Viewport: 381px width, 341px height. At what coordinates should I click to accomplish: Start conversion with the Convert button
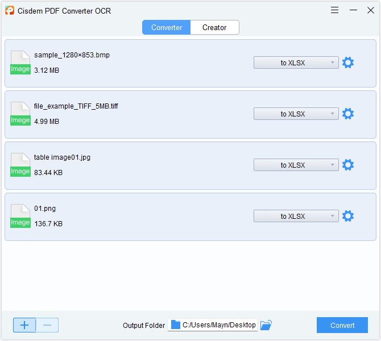click(342, 325)
